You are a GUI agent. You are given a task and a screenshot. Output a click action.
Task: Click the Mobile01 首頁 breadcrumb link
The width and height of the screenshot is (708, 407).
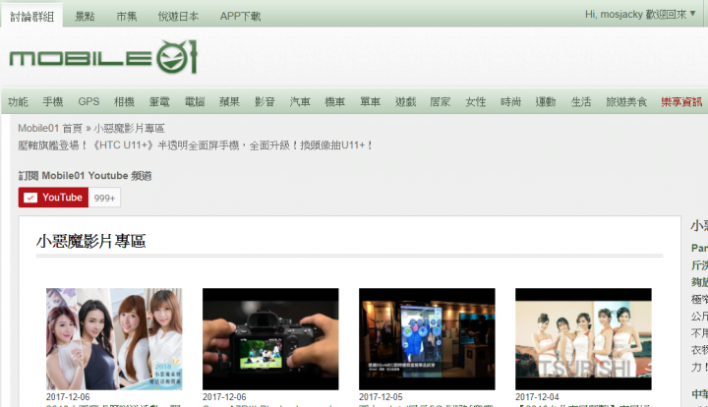50,128
